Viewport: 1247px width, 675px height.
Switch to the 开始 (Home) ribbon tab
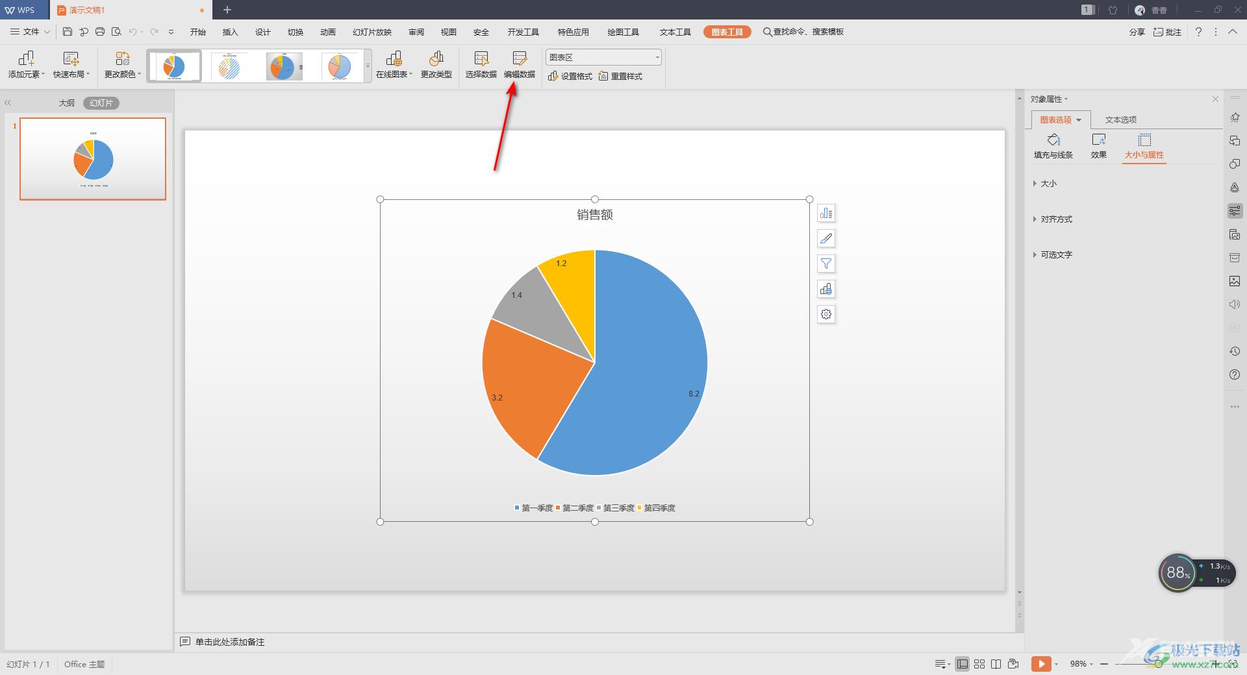coord(198,32)
